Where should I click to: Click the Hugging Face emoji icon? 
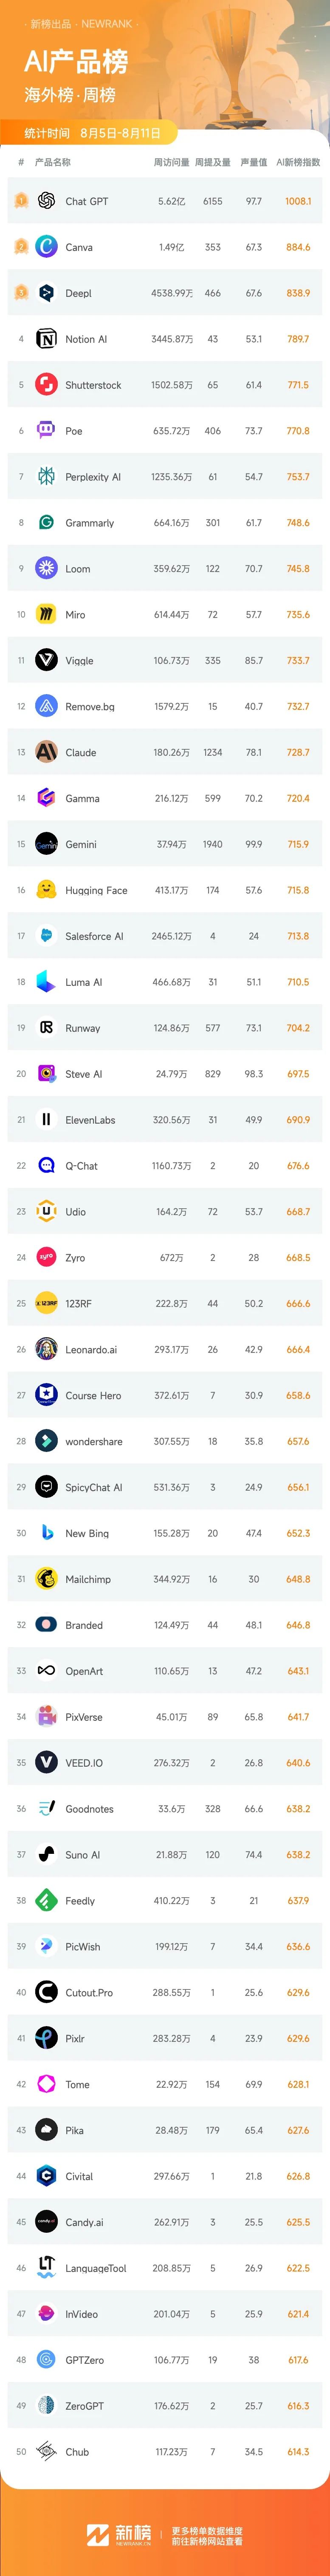[46, 890]
